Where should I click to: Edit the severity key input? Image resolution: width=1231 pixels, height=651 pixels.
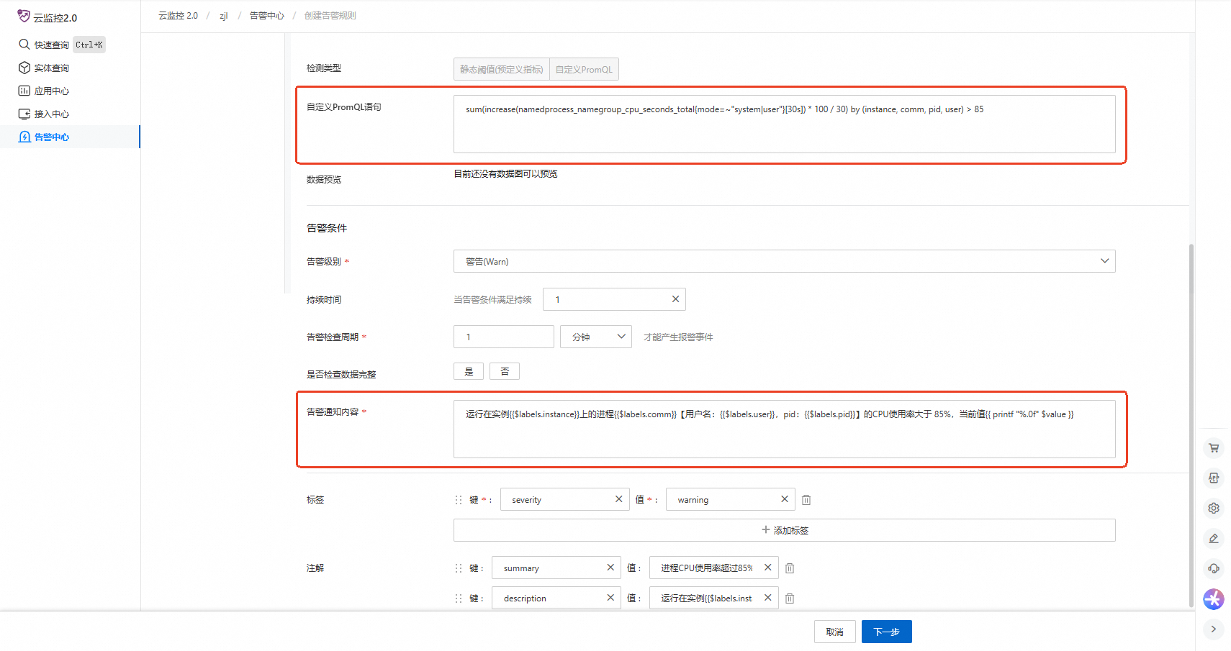[x=565, y=499]
